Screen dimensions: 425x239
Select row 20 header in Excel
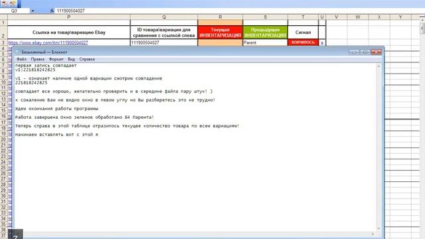coord(3,139)
